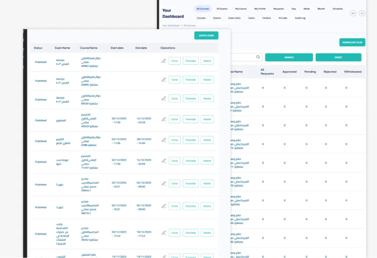Viewport: 377px width, 258px height.
Task: Edit the exam for course 40529
Action: [164, 119]
